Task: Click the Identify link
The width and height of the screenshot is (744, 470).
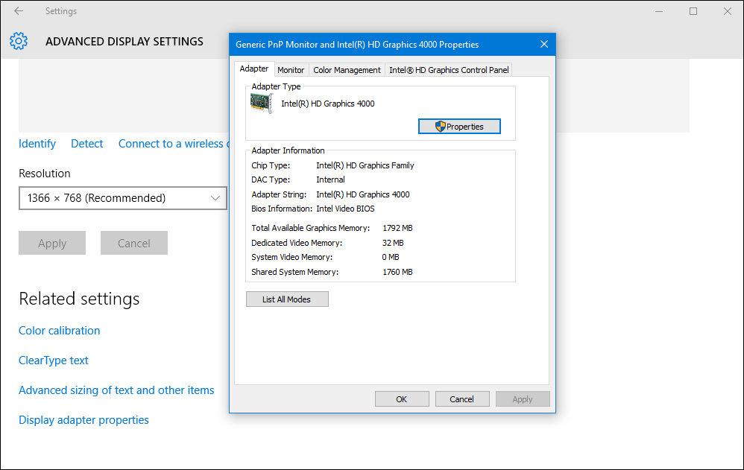Action: tap(37, 144)
